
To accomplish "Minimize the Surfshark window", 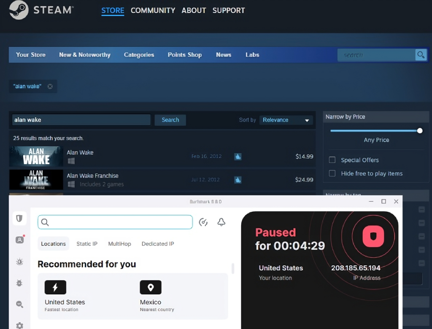I will pos(371,202).
